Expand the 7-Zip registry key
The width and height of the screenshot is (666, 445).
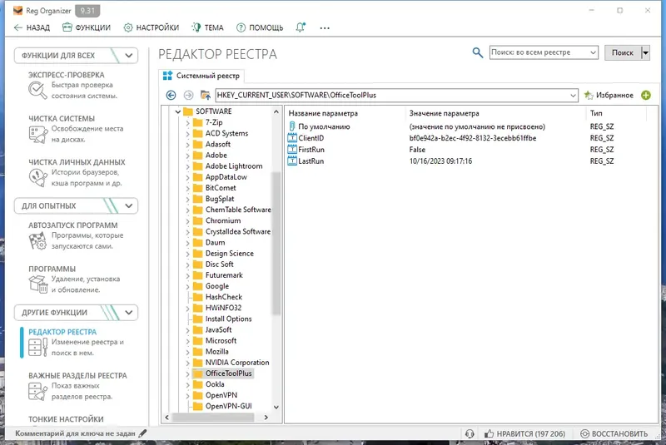(187, 122)
